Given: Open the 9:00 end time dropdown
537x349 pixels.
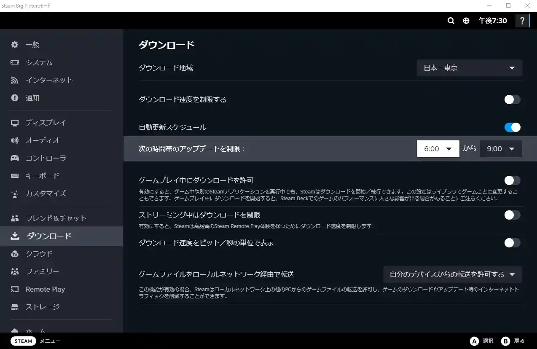Looking at the screenshot, I should click(x=500, y=149).
